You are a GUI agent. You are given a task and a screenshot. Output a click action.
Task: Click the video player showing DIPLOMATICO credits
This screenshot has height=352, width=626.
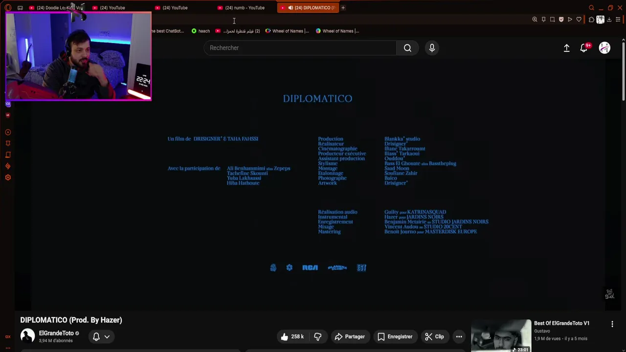(318, 185)
